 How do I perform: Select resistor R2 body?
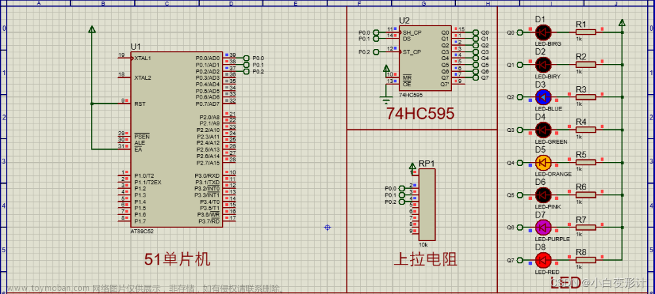pyautogui.click(x=586, y=65)
